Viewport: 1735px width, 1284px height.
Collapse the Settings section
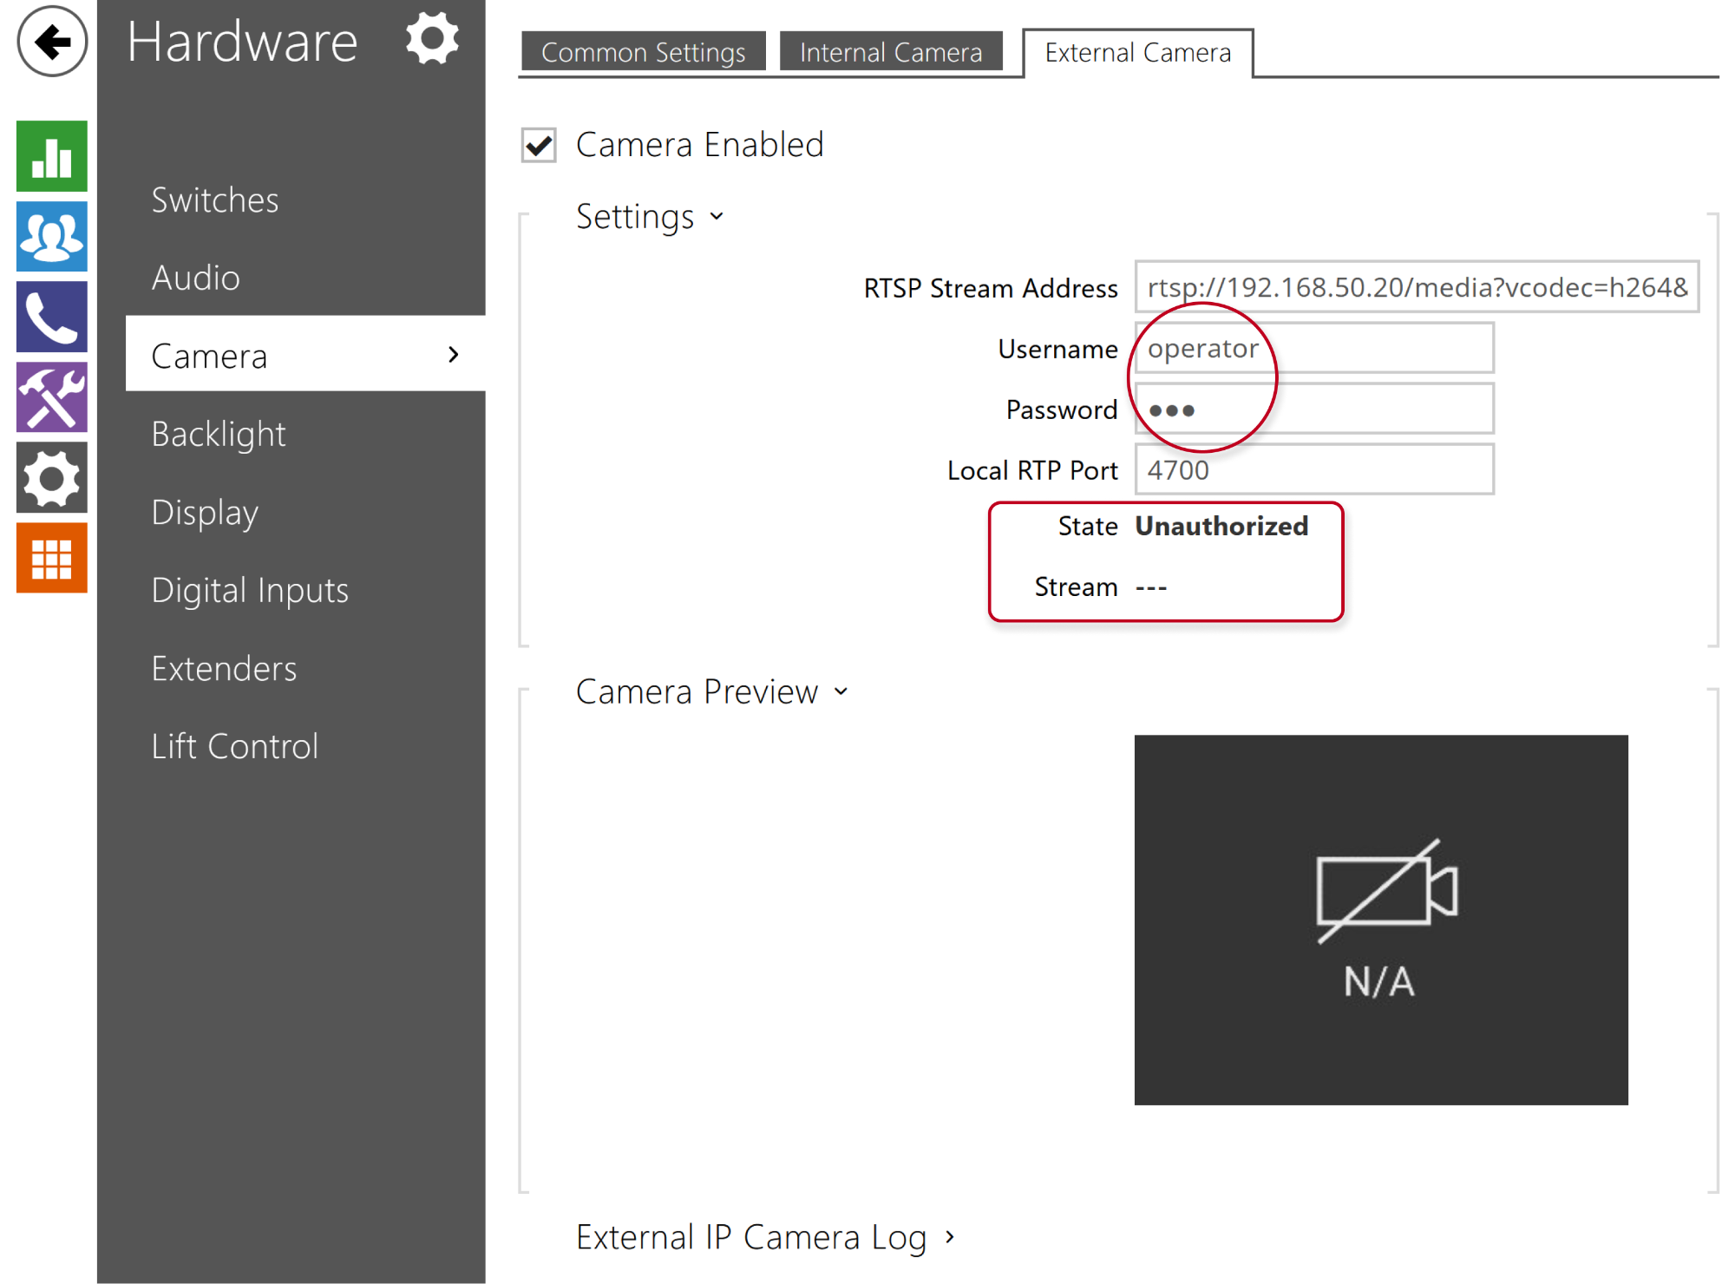pyautogui.click(x=650, y=216)
